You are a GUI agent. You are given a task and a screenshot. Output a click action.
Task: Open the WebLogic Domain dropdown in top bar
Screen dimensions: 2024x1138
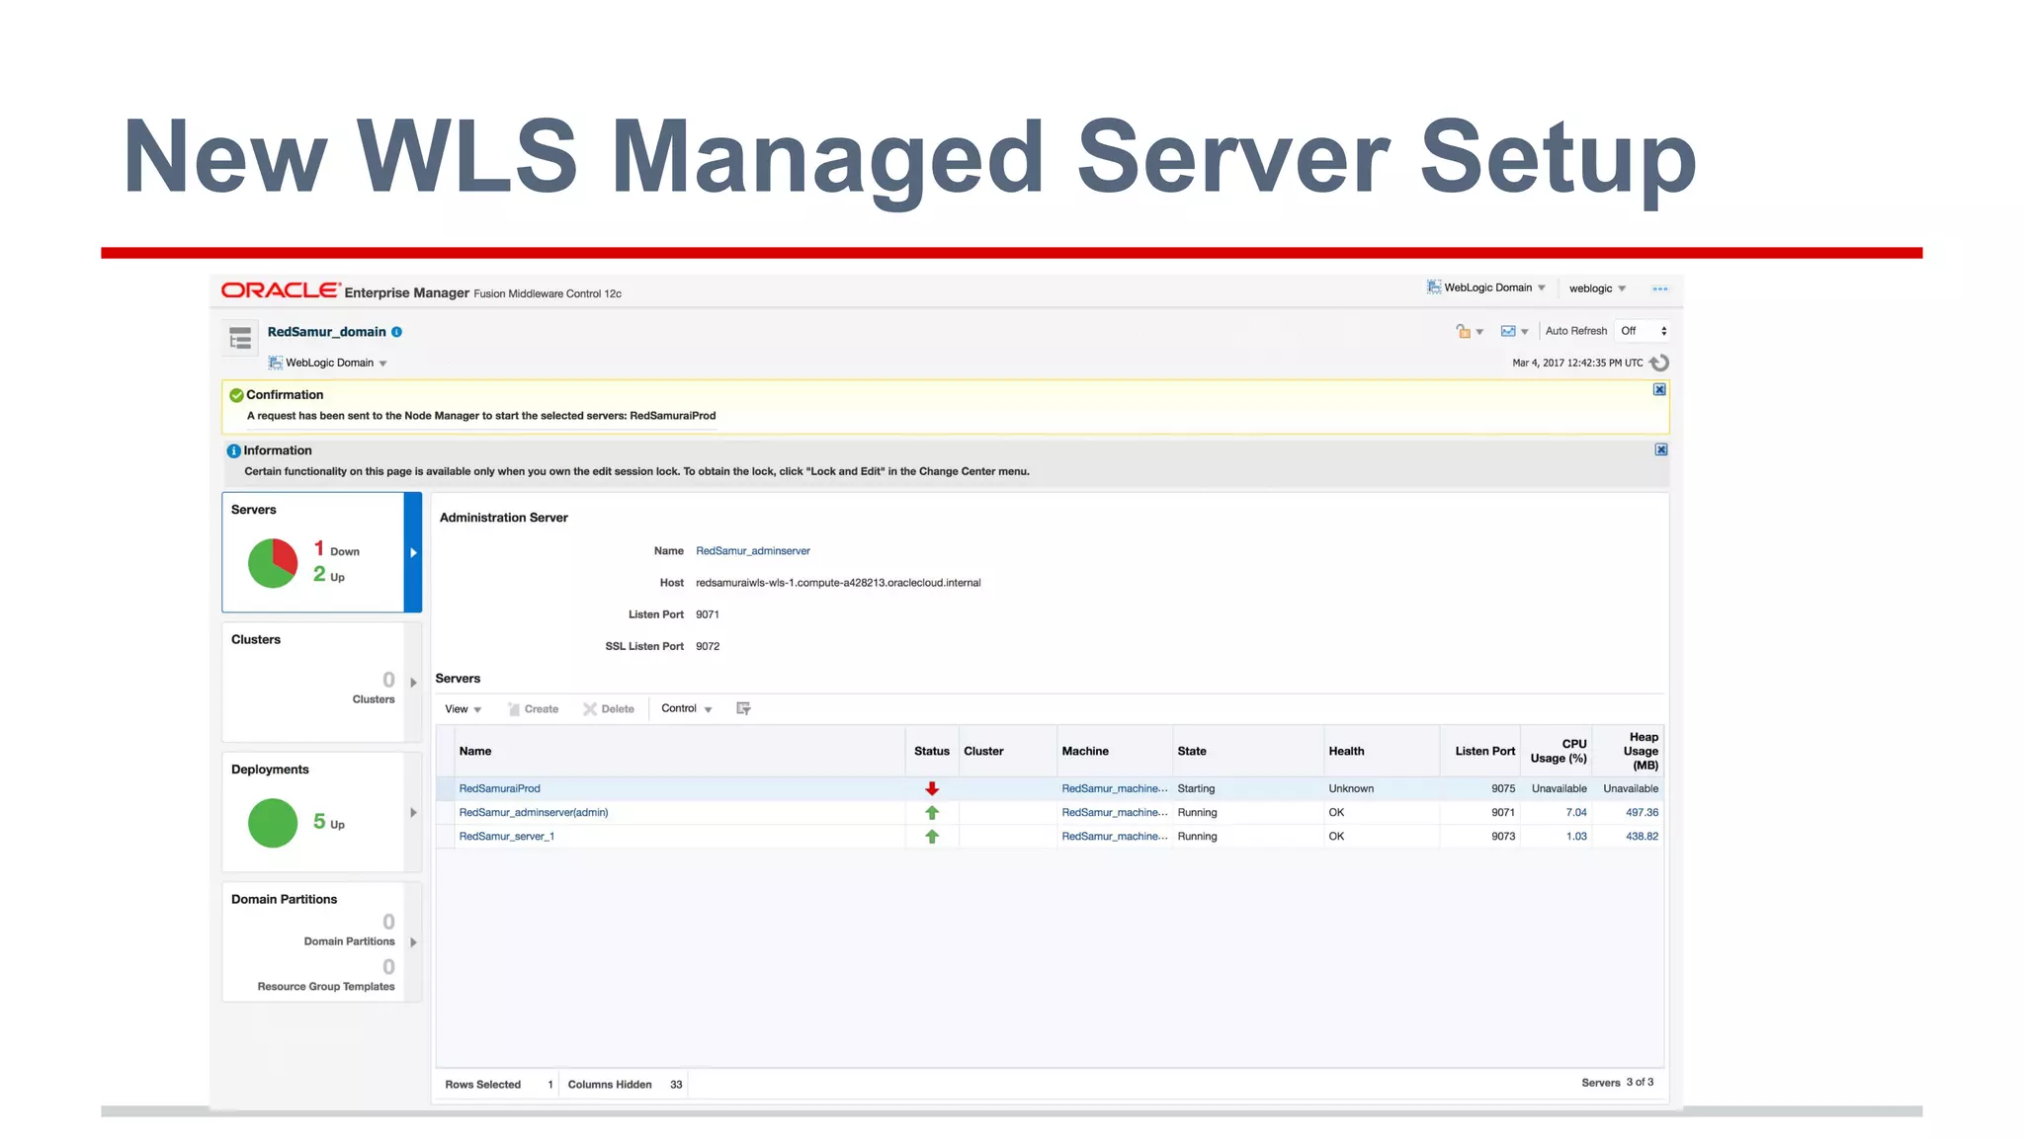[x=1486, y=287]
